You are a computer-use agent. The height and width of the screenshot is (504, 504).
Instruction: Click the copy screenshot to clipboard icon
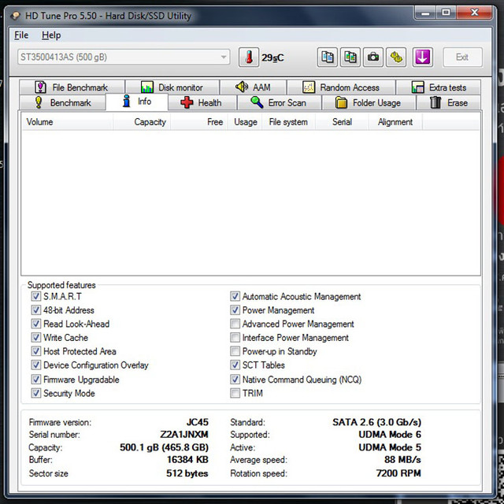350,57
